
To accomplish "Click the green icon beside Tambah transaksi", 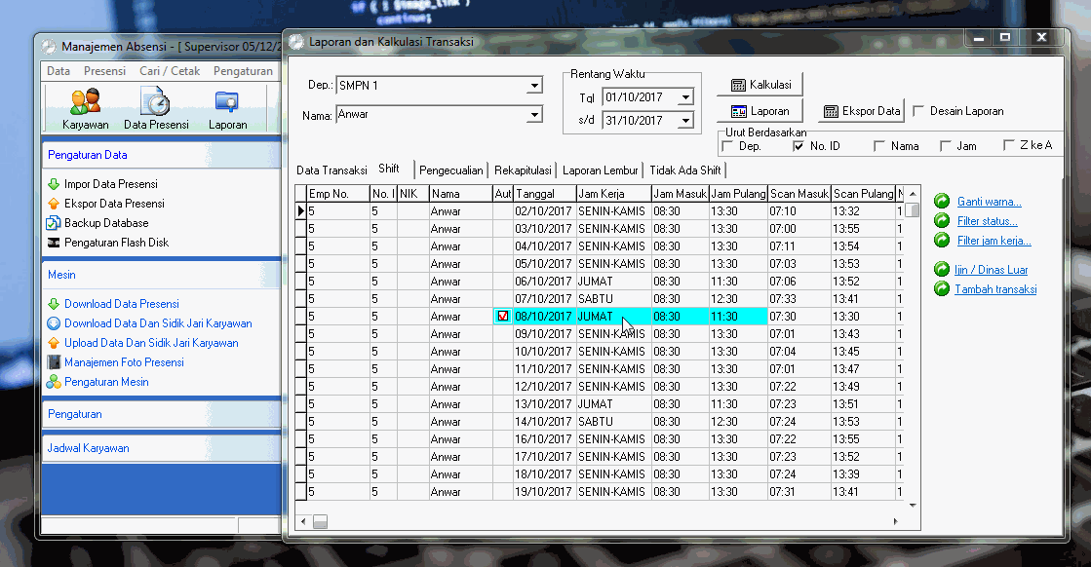I will 942,288.
